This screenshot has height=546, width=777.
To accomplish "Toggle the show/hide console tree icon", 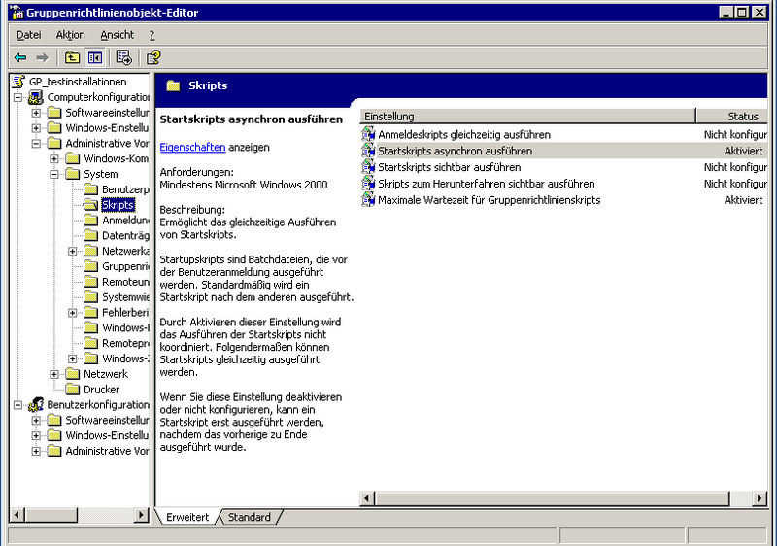I will pos(95,58).
